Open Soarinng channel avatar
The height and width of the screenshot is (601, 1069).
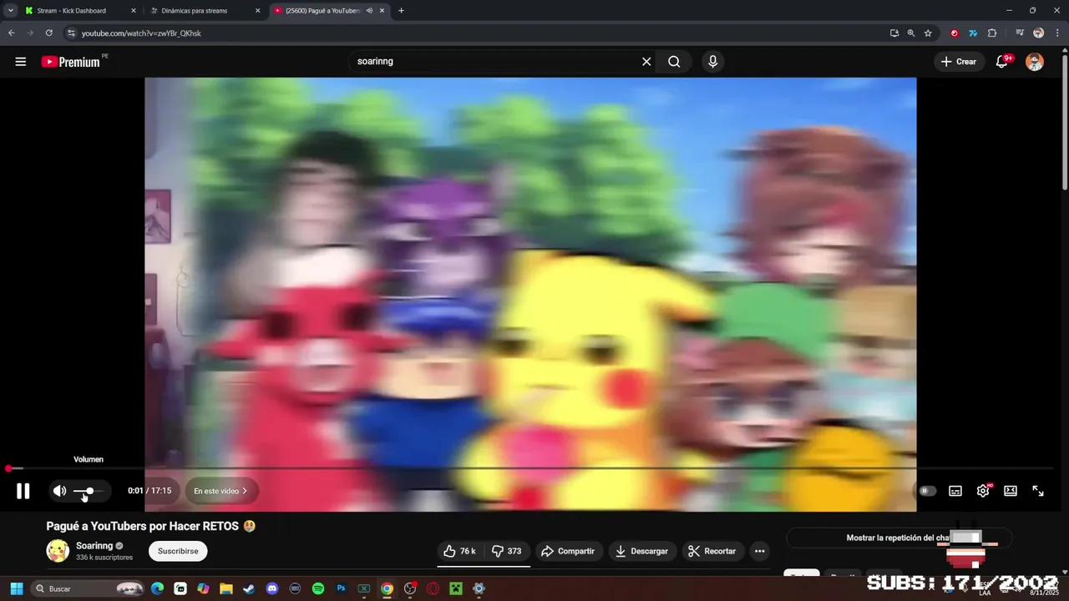[58, 551]
